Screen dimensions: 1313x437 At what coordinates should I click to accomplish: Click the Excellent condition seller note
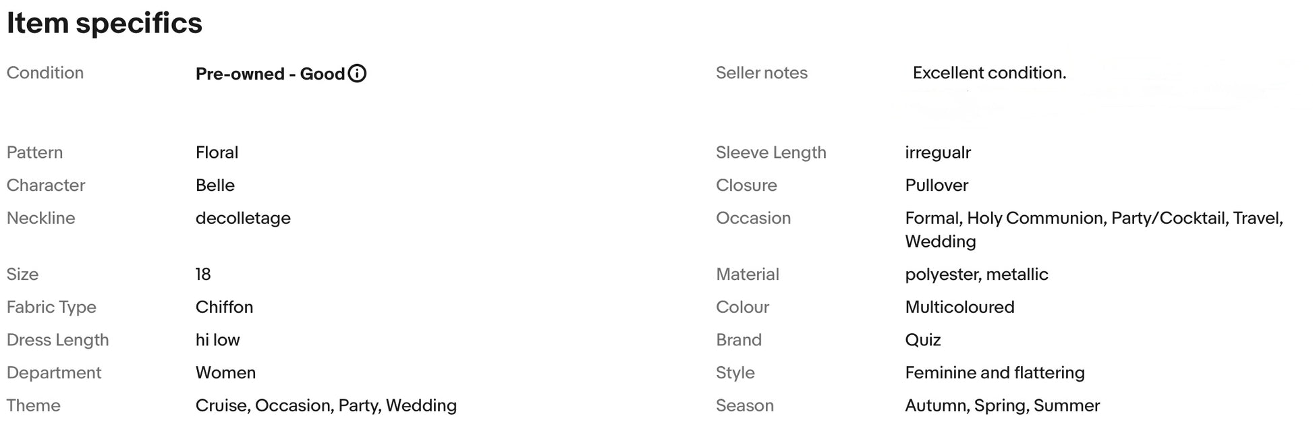(989, 73)
